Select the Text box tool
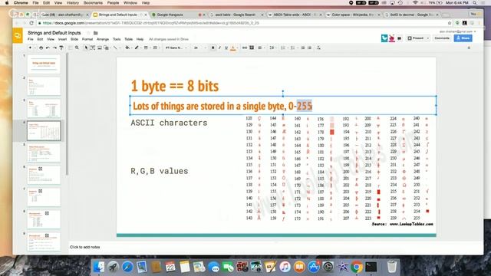 93,48
